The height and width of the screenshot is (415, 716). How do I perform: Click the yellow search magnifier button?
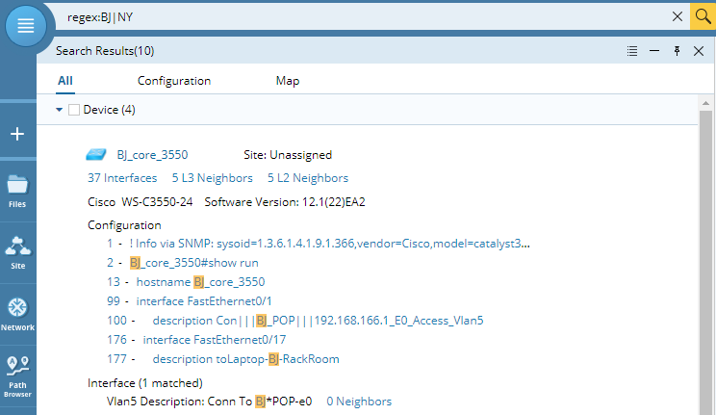(x=703, y=17)
